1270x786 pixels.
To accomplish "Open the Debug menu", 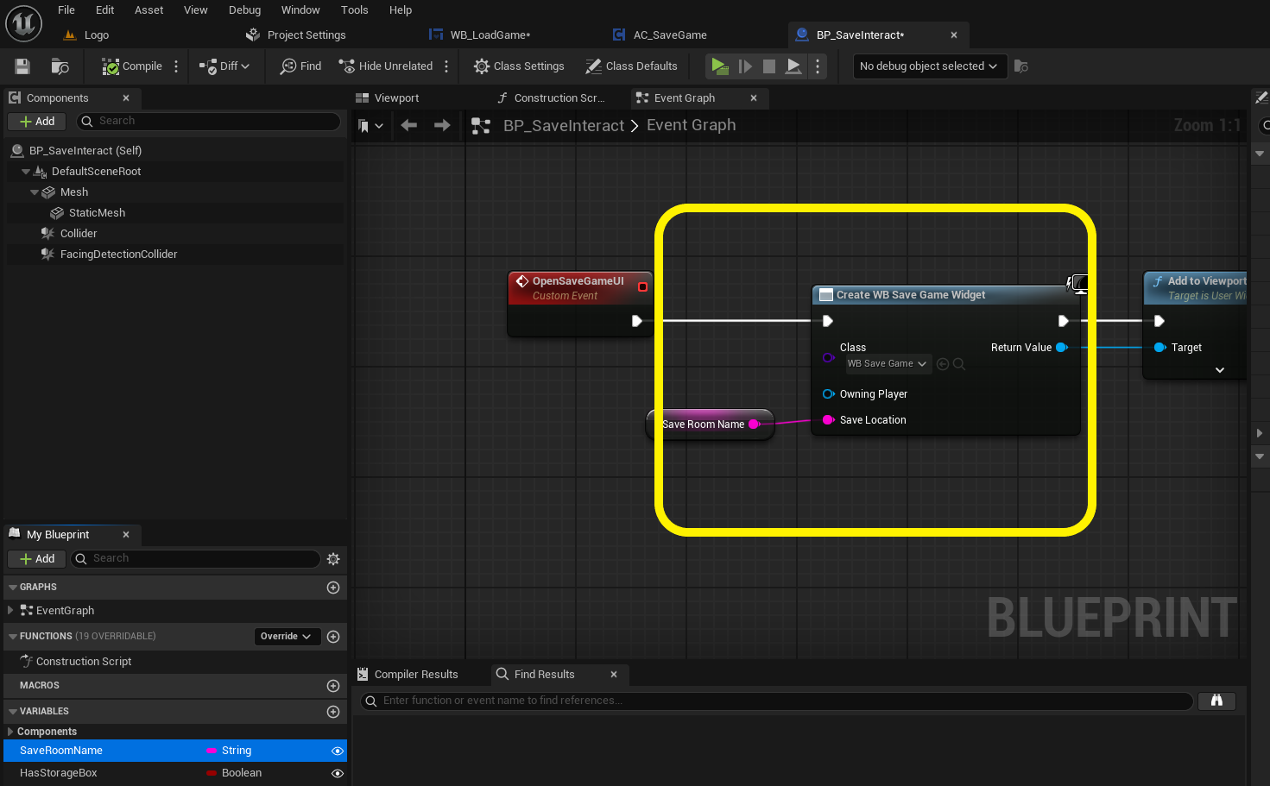I will (x=244, y=10).
